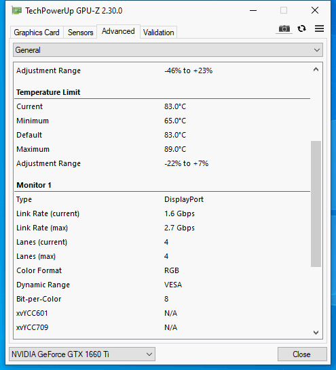This screenshot has width=336, height=370.
Task: Select the Advanced tab
Action: coord(118,31)
